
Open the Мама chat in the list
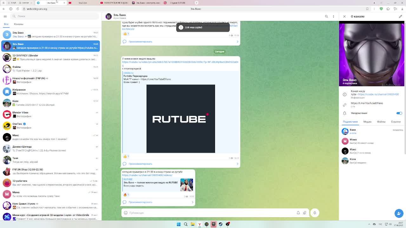tap(51, 194)
